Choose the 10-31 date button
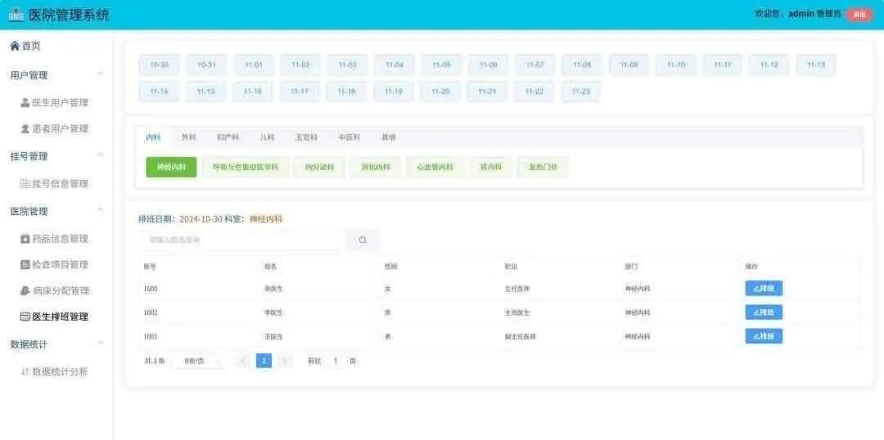The width and height of the screenshot is (884, 440). [x=206, y=65]
